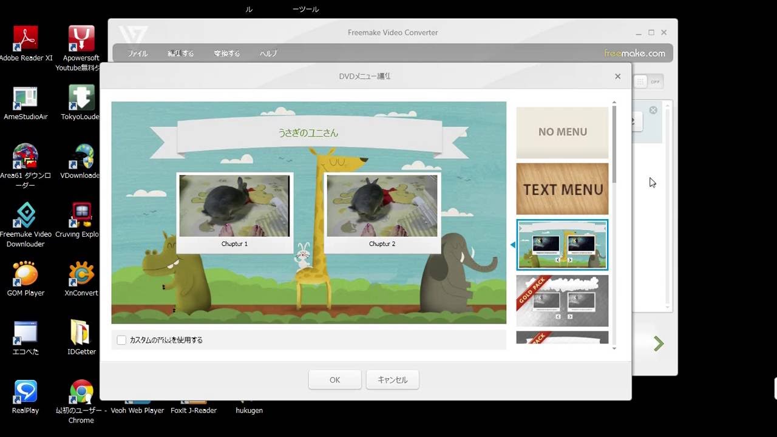This screenshot has height=437, width=777.
Task: Launch Chrome desktop shortcut
Action: (81, 391)
